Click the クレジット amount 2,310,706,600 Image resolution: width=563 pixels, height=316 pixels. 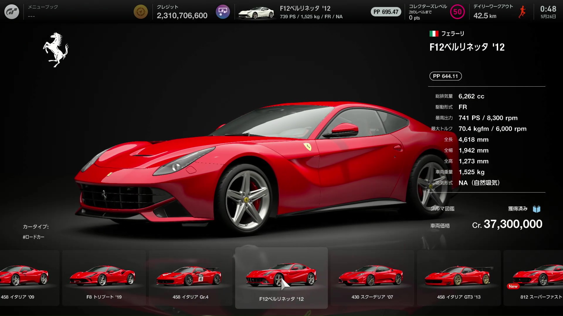(x=182, y=16)
